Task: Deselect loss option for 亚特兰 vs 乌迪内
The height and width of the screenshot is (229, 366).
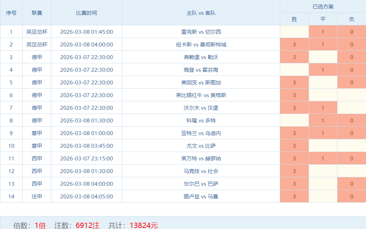Action: pyautogui.click(x=351, y=133)
